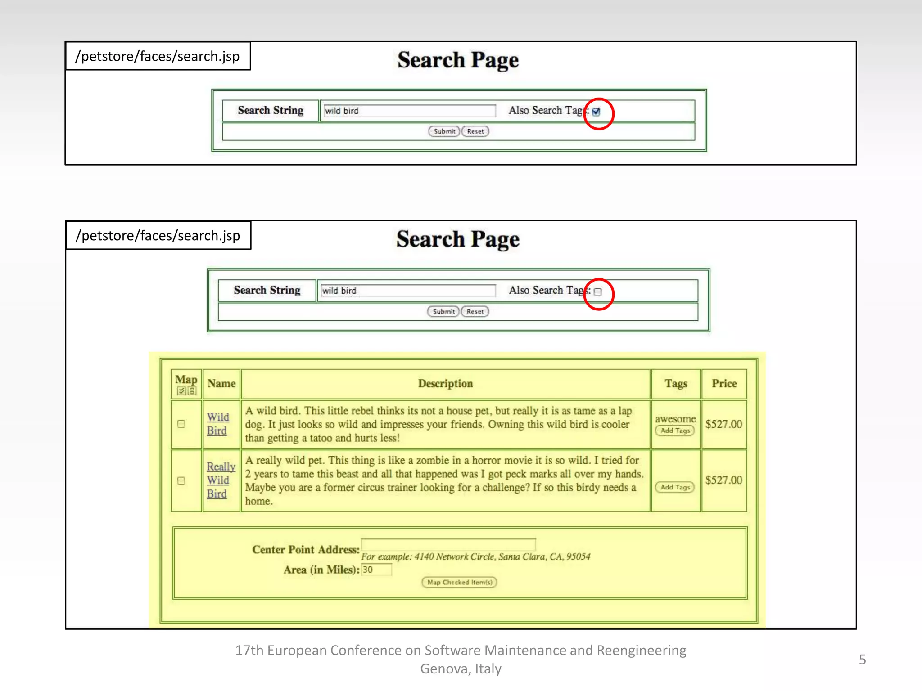Click the lower Search String text box
The height and width of the screenshot is (691, 922).
[x=407, y=291]
